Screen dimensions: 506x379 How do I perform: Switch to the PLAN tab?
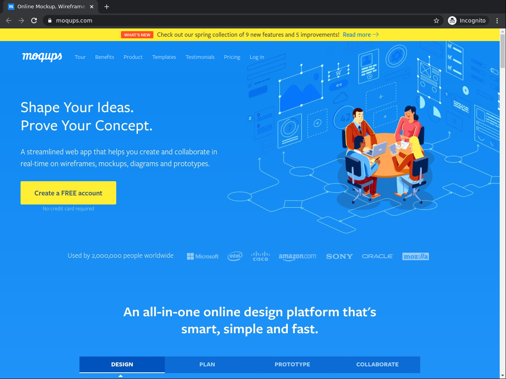tap(207, 364)
